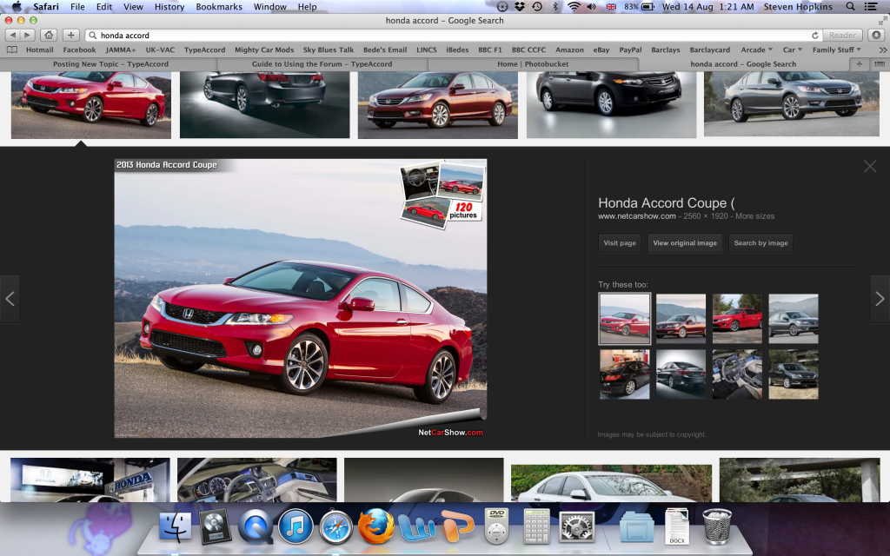Image resolution: width=890 pixels, height=556 pixels.
Task: Open the bookmarks book icon
Action: pos(11,50)
